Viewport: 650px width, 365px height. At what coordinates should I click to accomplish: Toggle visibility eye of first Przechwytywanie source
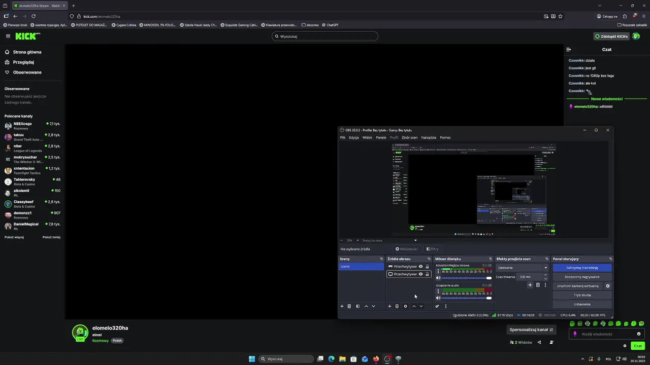click(420, 266)
